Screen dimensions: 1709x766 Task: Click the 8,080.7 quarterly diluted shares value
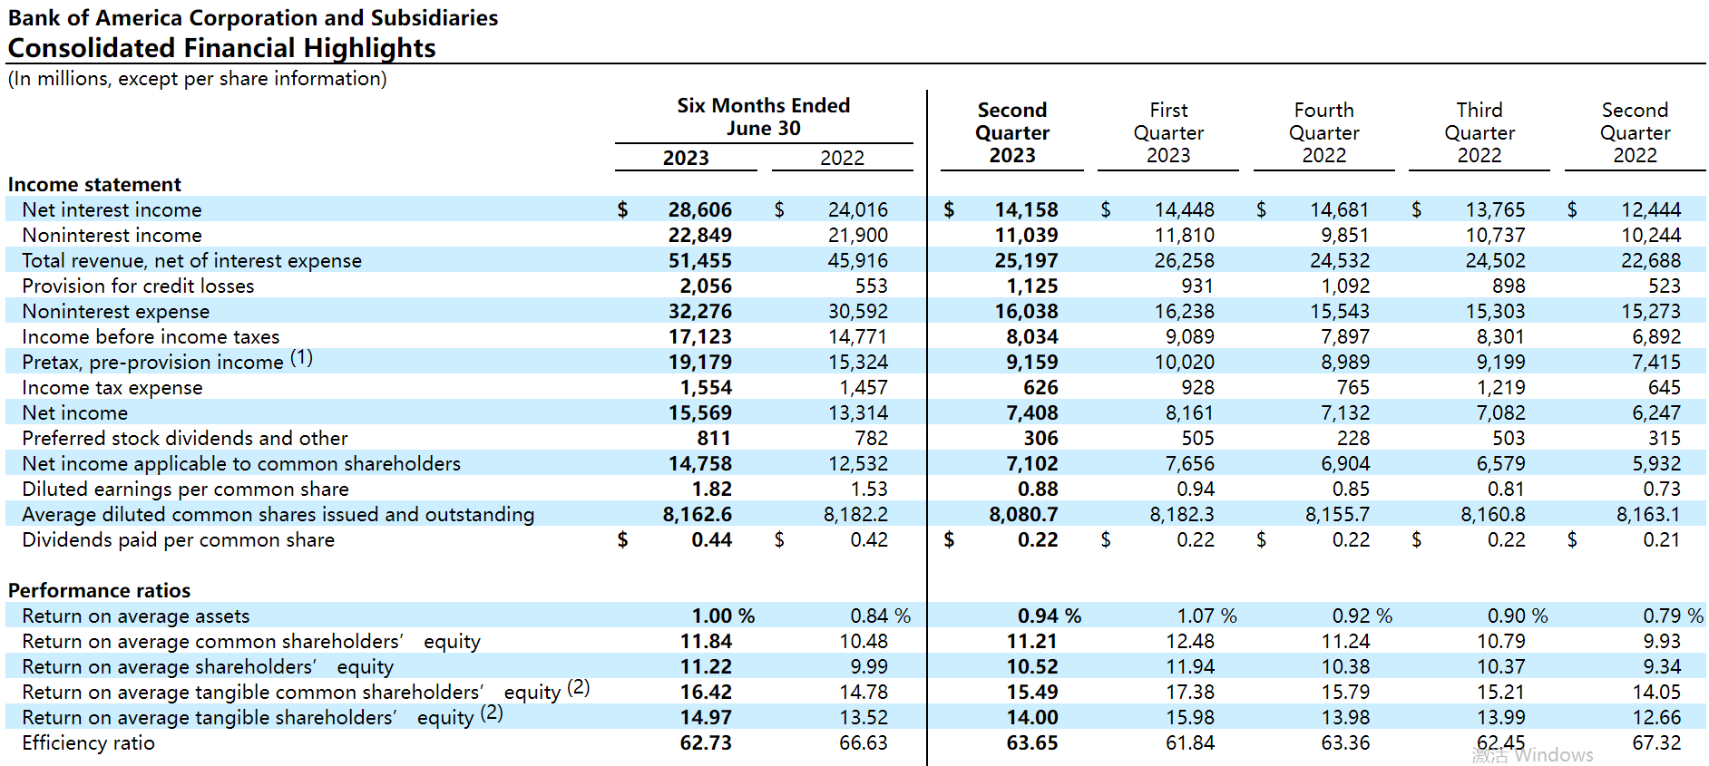[x=1023, y=514]
